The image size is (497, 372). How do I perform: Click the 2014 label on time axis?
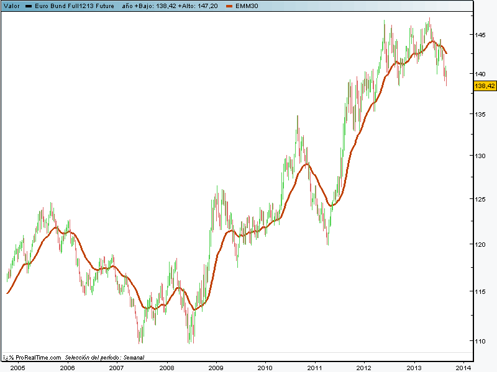(463, 367)
